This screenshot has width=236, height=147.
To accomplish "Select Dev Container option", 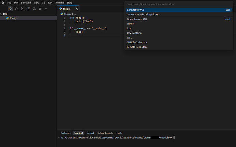I will (x=179, y=33).
